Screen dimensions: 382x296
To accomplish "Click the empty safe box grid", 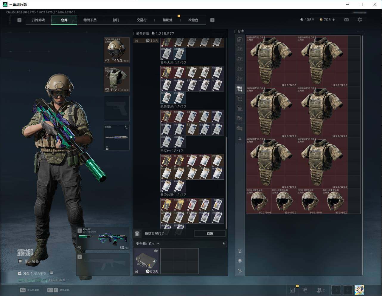I will (179, 261).
